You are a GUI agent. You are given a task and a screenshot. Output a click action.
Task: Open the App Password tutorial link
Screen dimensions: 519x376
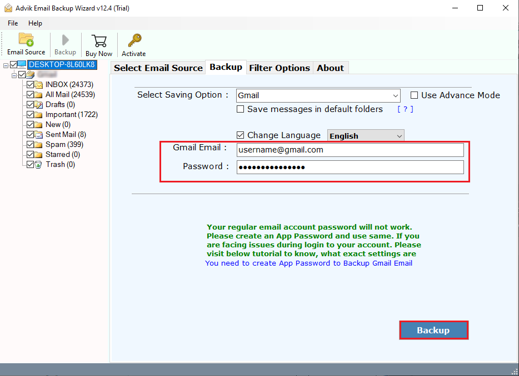pyautogui.click(x=308, y=263)
